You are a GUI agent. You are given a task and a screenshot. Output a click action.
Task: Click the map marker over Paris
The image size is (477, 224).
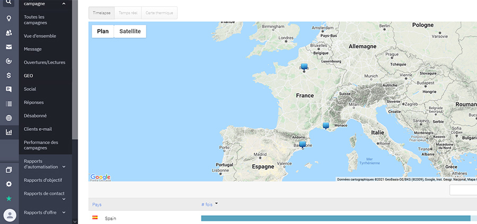coord(304,66)
